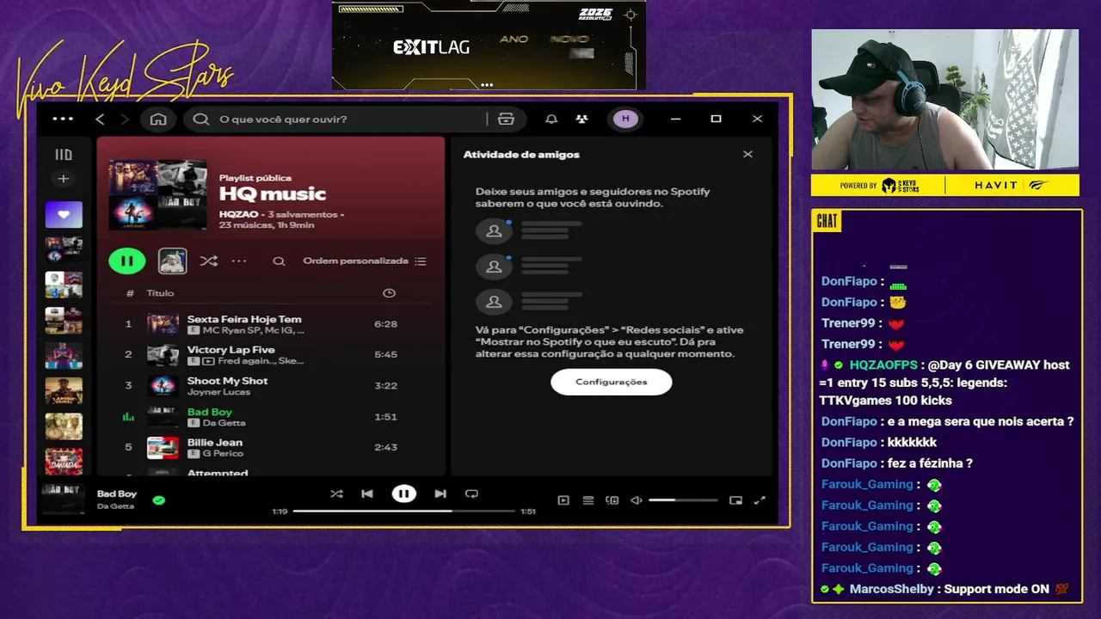1101x619 pixels.
Task: Open artist link 'G Perico'
Action: click(223, 453)
